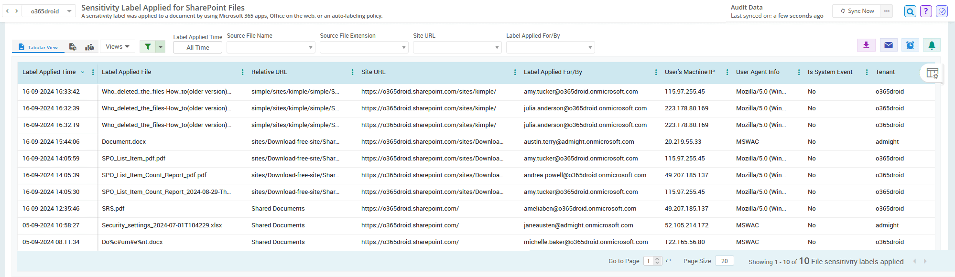Click the Page Size field showing 20

click(x=725, y=261)
